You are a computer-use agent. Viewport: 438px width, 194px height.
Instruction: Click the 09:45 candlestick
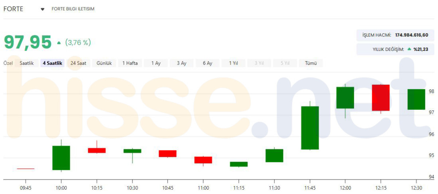[26, 169]
